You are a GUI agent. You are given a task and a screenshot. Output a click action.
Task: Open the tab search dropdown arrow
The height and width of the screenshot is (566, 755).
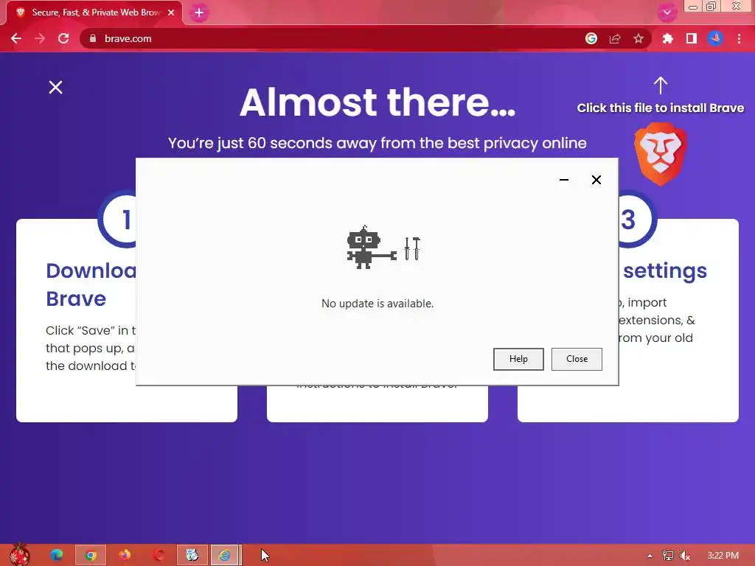(x=667, y=13)
